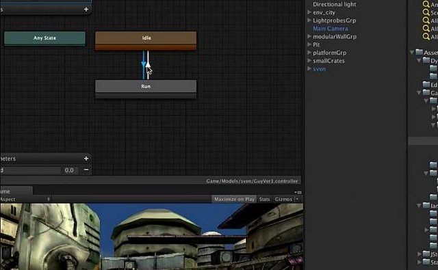Collapse the 'Ian' project folder
This screenshot has height=270, width=438.
pos(419,206)
